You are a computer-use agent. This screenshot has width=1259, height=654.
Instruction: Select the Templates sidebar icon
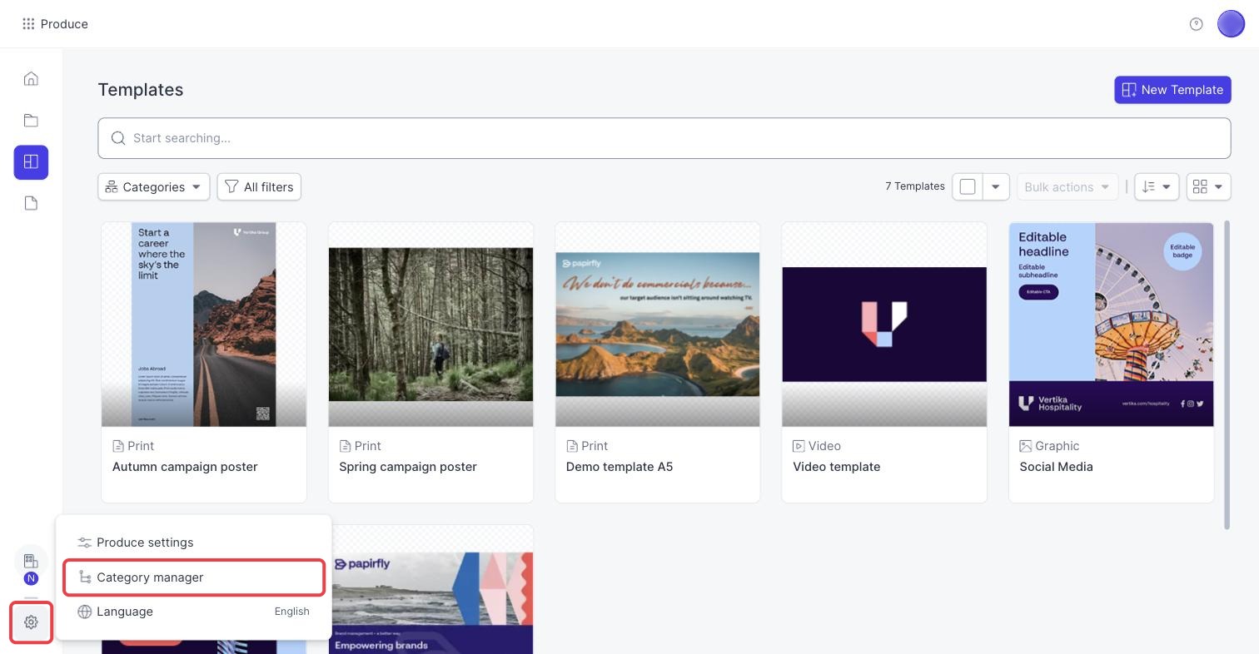pyautogui.click(x=31, y=162)
